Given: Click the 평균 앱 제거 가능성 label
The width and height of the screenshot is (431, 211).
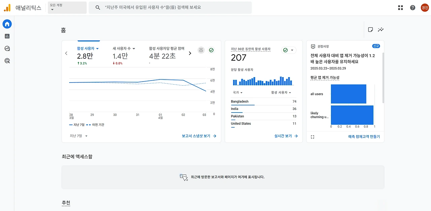Looking at the screenshot, I should (x=325, y=78).
